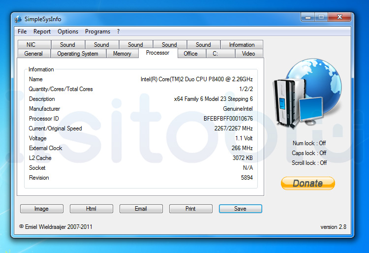
Task: Switch to the C: drive tab
Action: pos(220,54)
